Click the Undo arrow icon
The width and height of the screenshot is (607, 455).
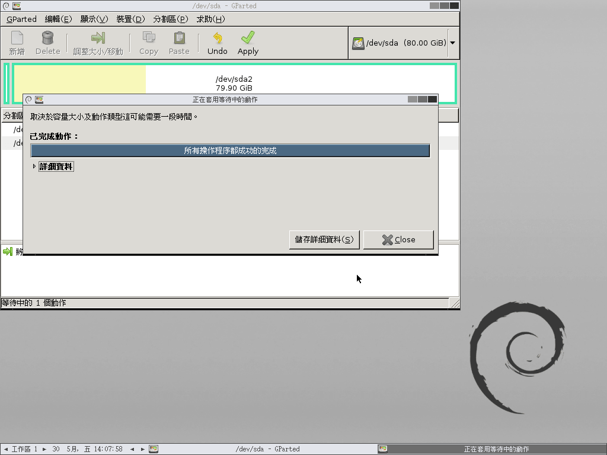pyautogui.click(x=217, y=39)
